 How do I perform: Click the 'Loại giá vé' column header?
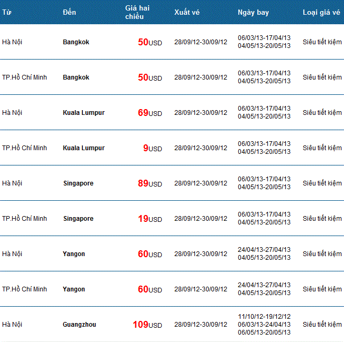click(321, 13)
